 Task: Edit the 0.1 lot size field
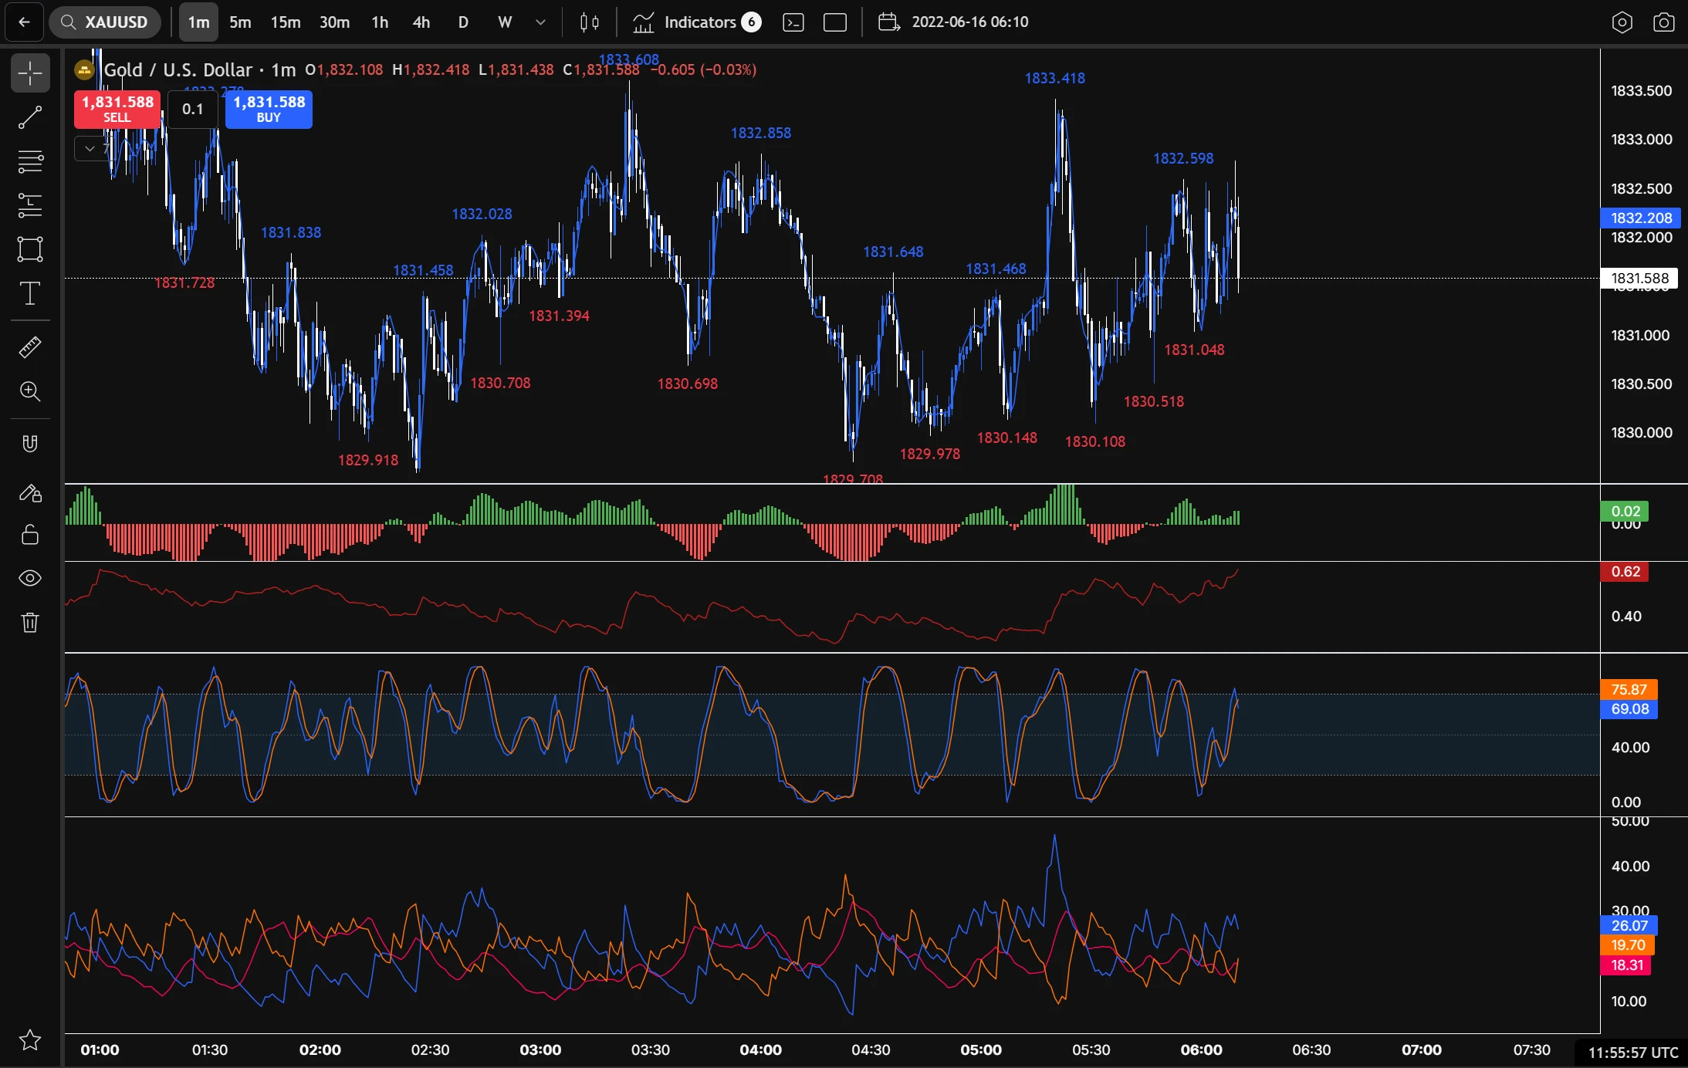(193, 109)
